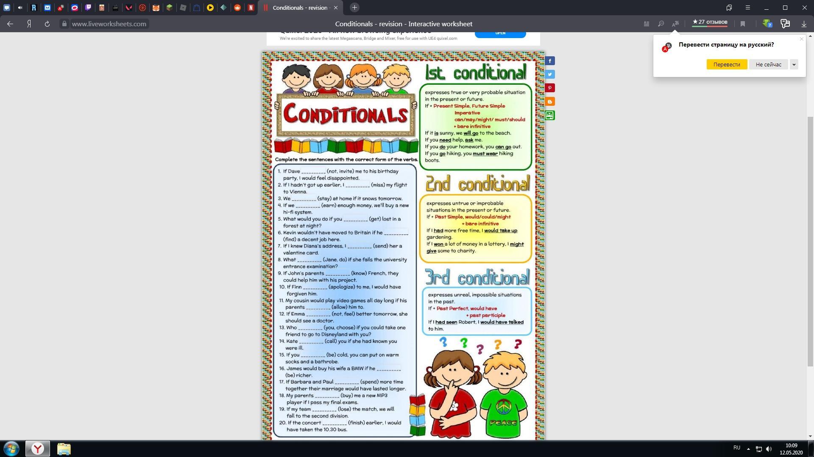The height and width of the screenshot is (457, 814).
Task: Open the browser hamburger menu
Action: coord(748,8)
